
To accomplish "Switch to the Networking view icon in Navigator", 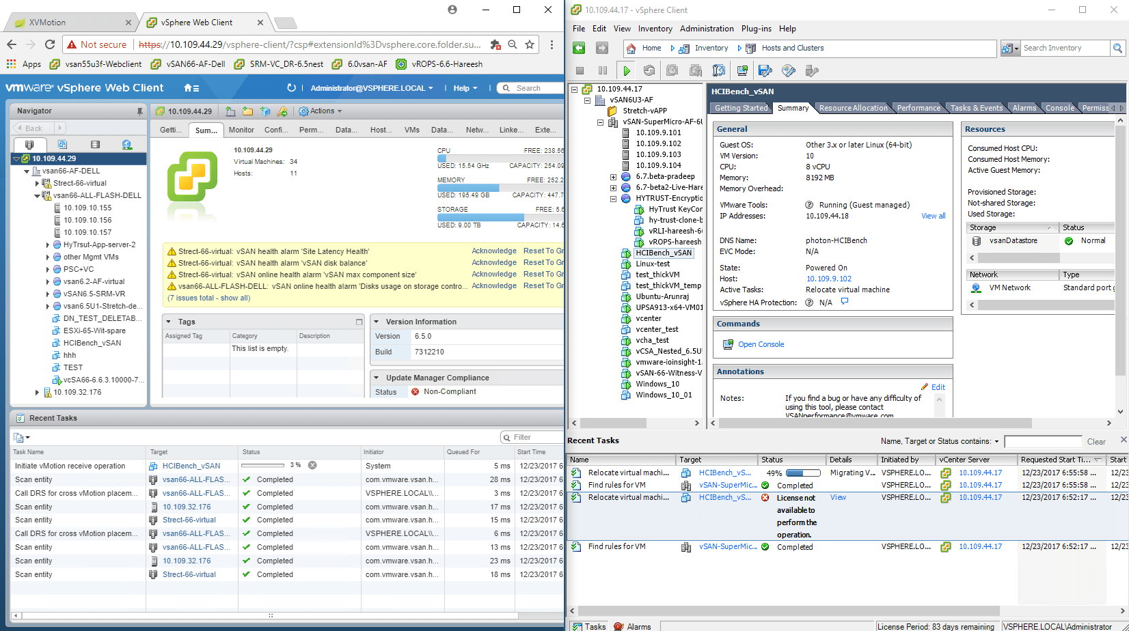I will tap(126, 145).
